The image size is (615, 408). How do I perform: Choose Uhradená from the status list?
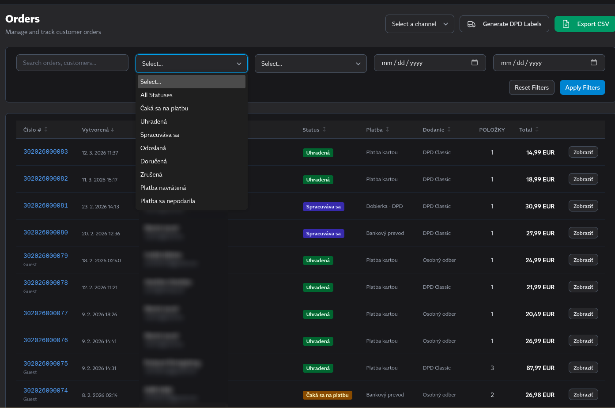pyautogui.click(x=154, y=121)
